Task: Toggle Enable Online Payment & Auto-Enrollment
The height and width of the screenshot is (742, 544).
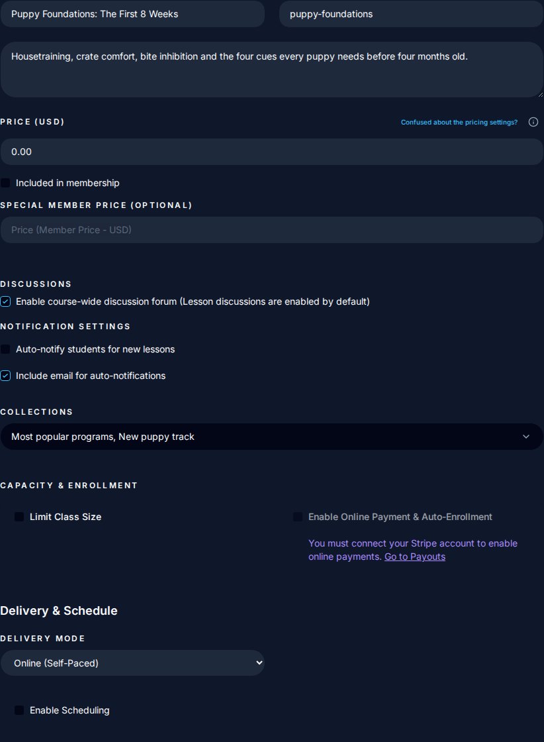Action: pos(298,517)
